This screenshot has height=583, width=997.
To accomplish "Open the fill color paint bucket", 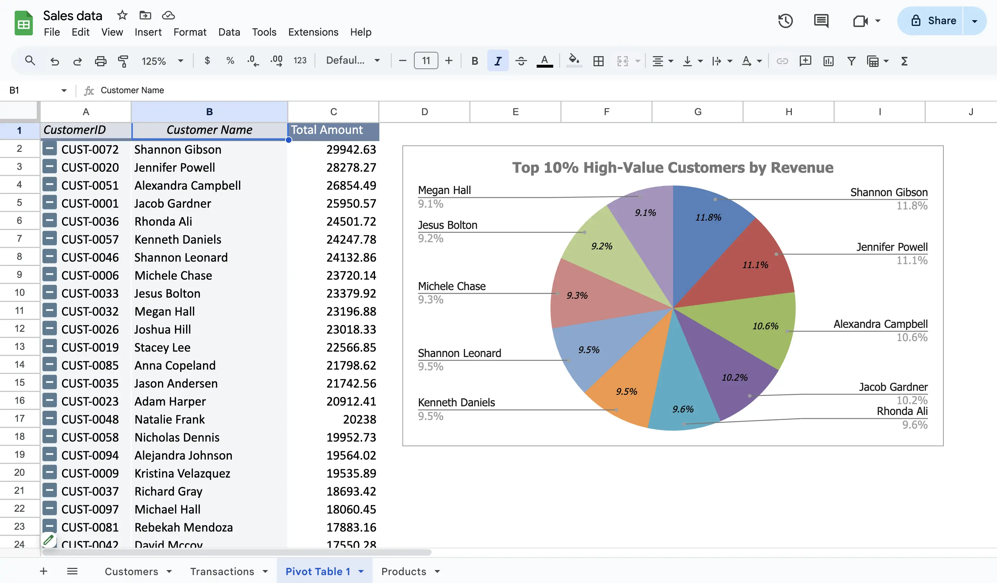I will pos(574,61).
